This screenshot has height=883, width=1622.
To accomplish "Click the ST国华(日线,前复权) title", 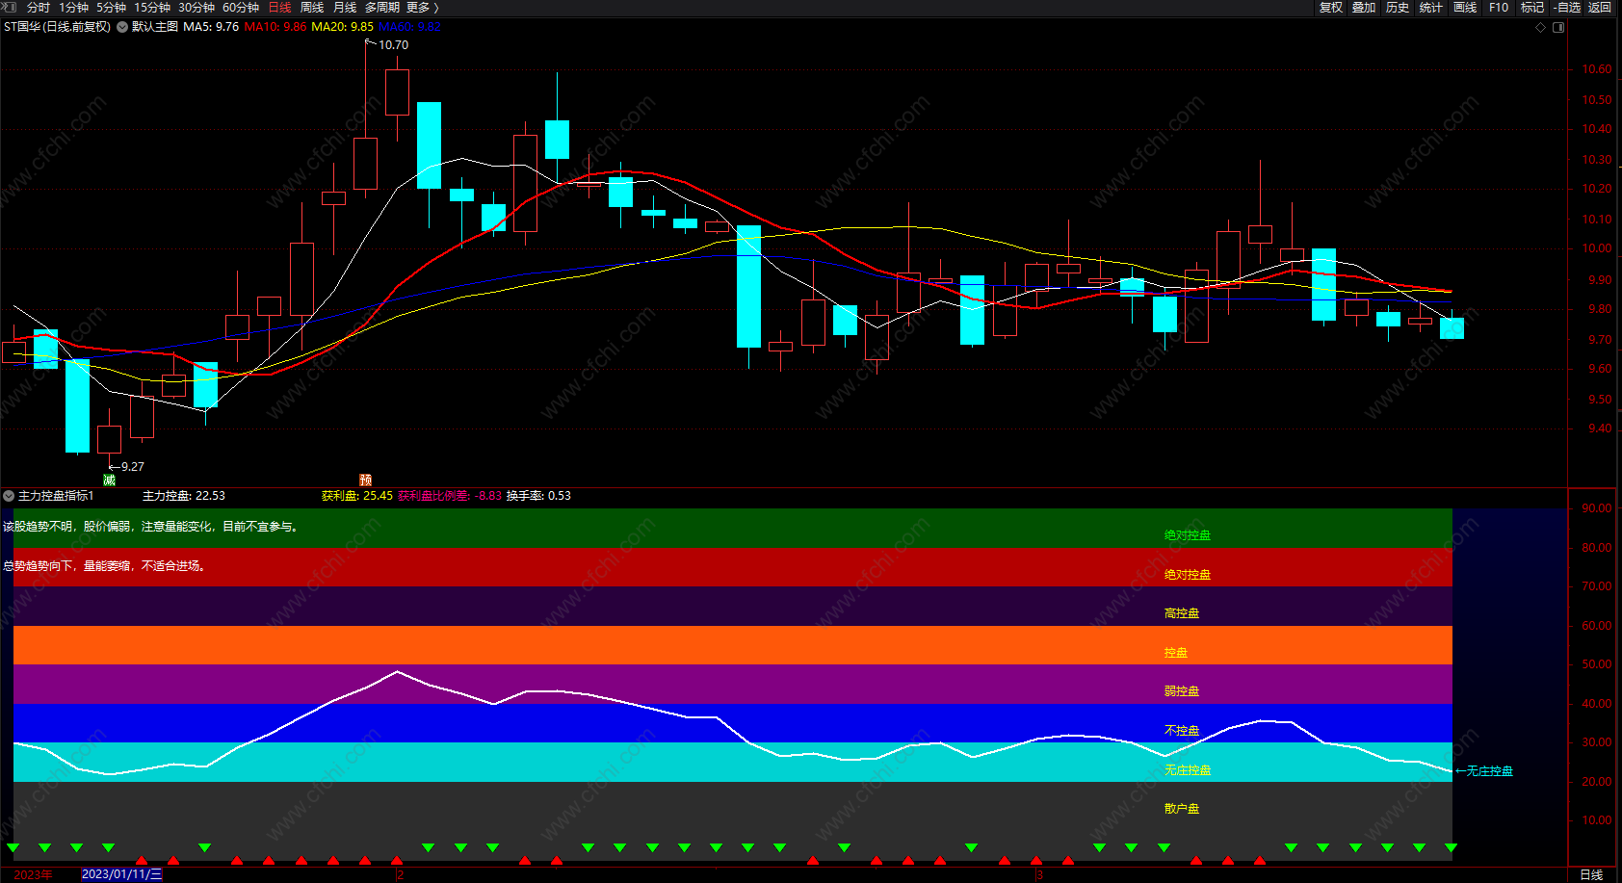I will tap(58, 27).
